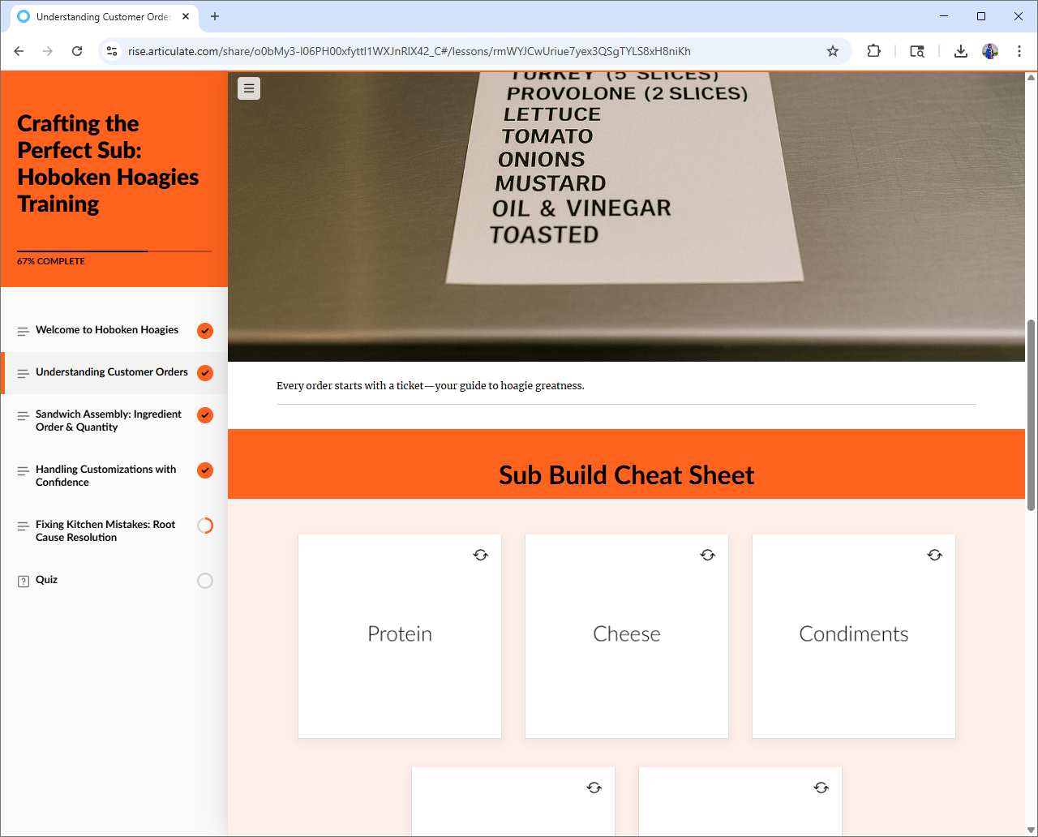Image resolution: width=1038 pixels, height=837 pixels.
Task: Open the Chrome three-dot menu
Action: 1019,51
